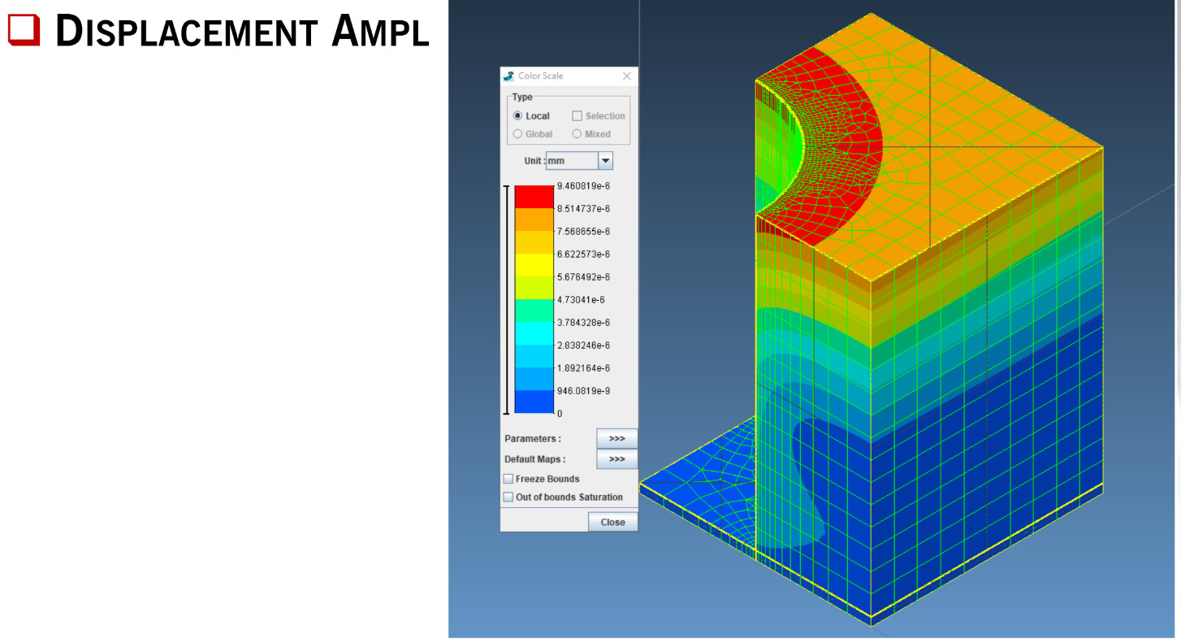The image size is (1181, 643).
Task: Click the vertical range bar beside color scale
Action: click(508, 299)
